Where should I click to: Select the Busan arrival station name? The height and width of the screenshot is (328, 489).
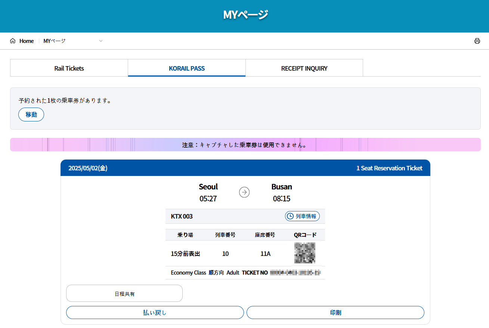(282, 187)
